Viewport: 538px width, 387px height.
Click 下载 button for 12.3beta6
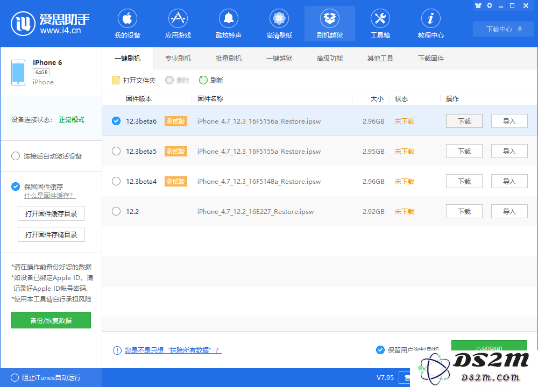click(x=464, y=121)
